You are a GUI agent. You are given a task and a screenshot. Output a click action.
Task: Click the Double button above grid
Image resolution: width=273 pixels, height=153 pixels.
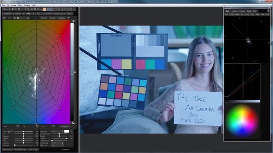pyautogui.click(x=61, y=18)
